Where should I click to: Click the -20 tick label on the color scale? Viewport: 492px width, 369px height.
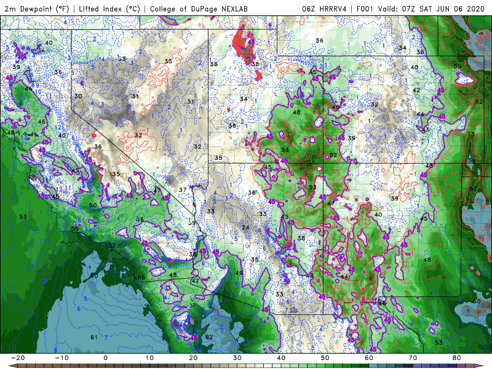(18, 358)
